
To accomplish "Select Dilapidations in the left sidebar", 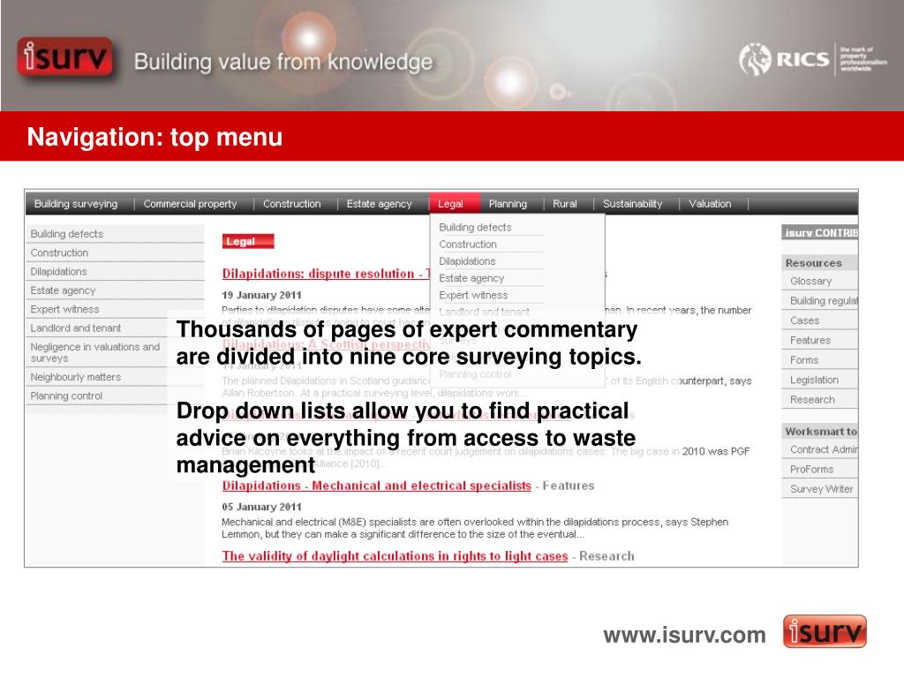I will point(116,272).
